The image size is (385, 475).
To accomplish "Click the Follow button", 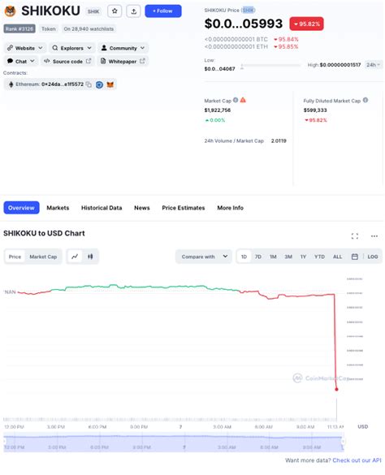I will pyautogui.click(x=163, y=11).
